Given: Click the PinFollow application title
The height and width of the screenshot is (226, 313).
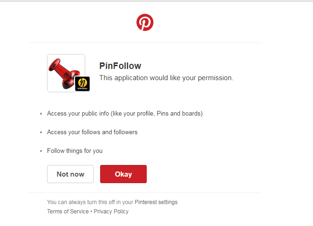Looking at the screenshot, I should pyautogui.click(x=120, y=66).
